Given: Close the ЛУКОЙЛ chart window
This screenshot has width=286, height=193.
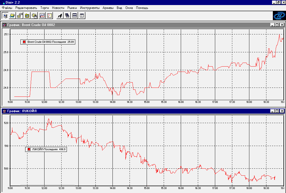Looking at the screenshot, I should click(282, 111).
